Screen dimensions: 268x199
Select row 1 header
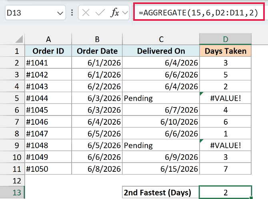click(x=12, y=51)
